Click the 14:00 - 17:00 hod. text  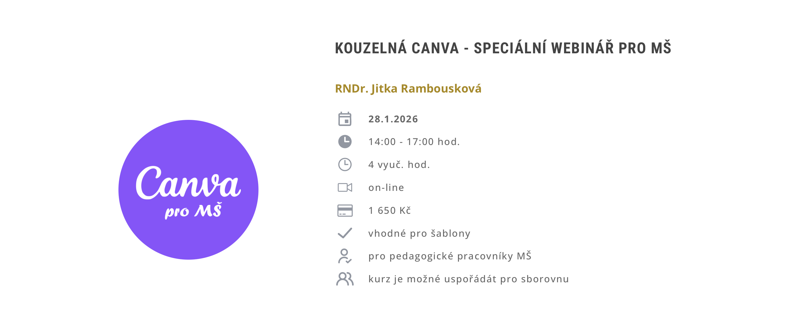(414, 142)
